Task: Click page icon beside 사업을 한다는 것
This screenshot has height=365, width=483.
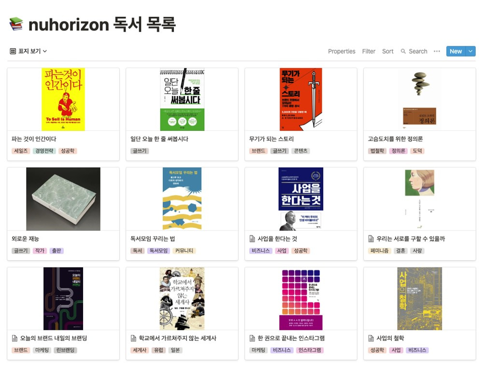Action: pyautogui.click(x=252, y=239)
